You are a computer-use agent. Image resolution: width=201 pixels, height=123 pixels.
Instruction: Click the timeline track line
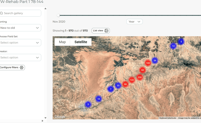130,15
